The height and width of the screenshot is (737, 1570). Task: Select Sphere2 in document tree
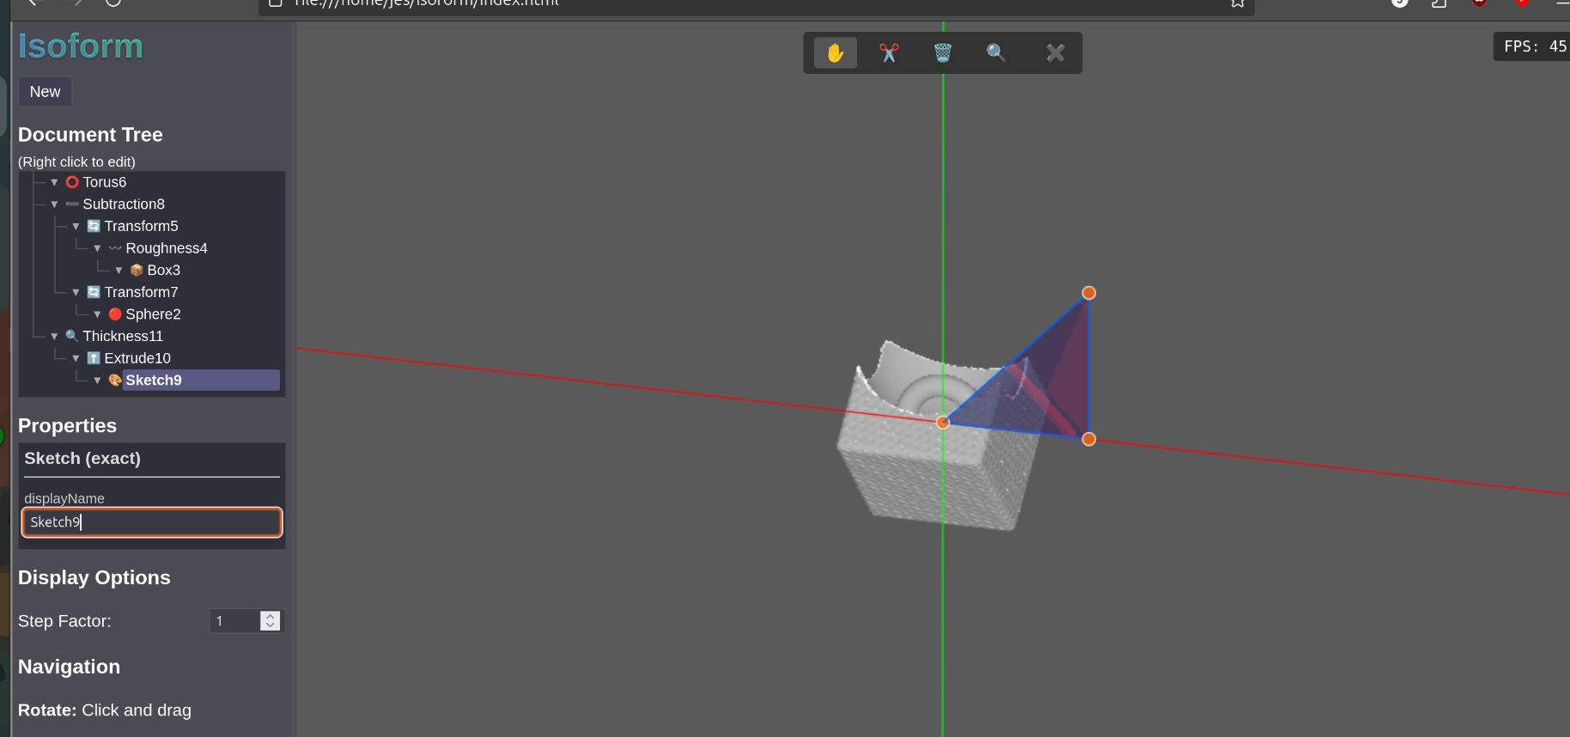coord(153,314)
